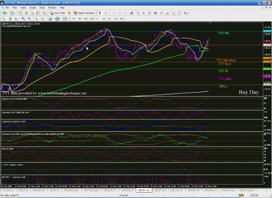Viewport: 272px width, 198px height.
Task: Open the File menu
Action: pos(7,8)
